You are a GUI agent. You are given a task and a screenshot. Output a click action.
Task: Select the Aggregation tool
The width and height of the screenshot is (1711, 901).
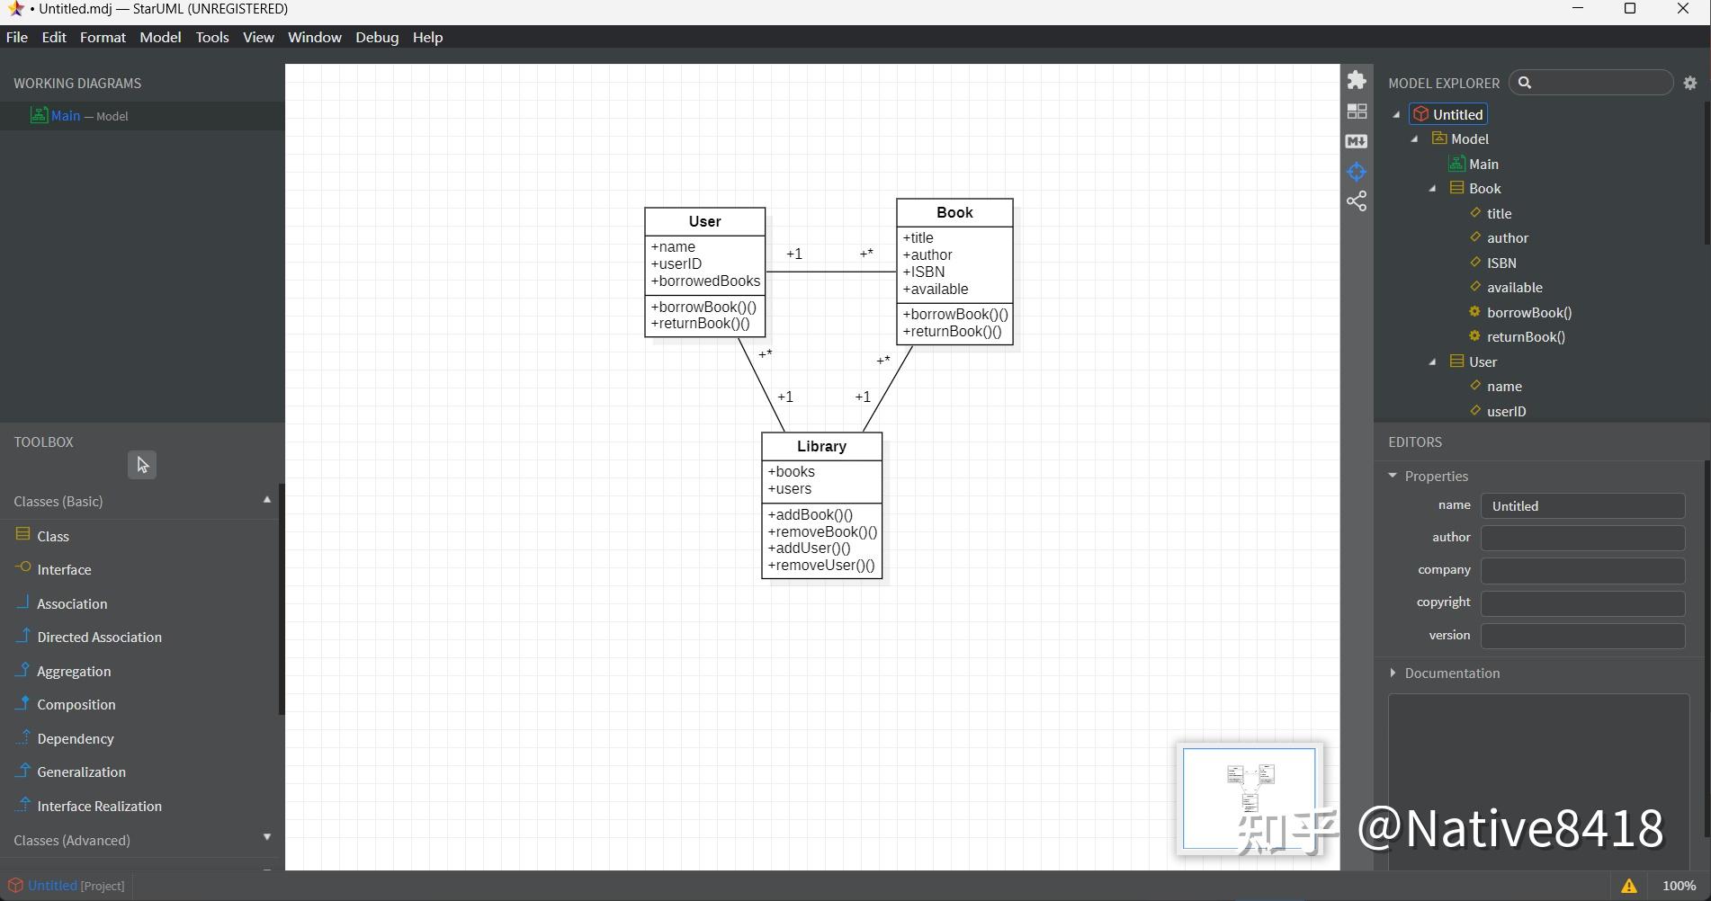click(x=74, y=671)
